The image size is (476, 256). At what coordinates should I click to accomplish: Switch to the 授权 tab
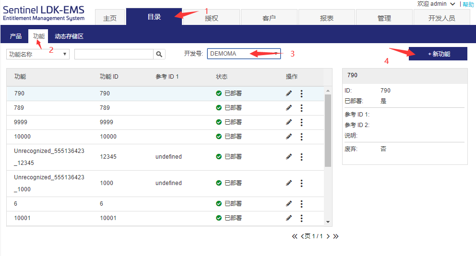pyautogui.click(x=212, y=18)
